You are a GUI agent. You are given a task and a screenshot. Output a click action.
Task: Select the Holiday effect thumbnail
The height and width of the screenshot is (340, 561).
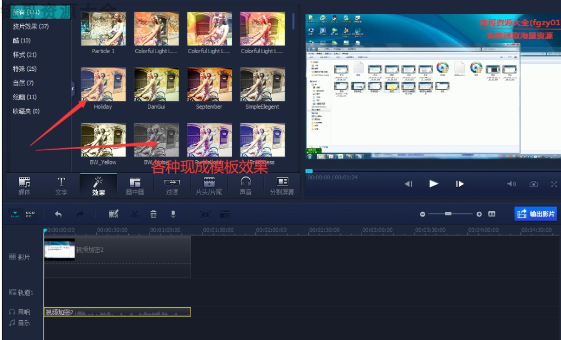pos(103,84)
